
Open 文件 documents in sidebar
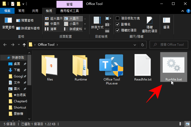coord(17,83)
